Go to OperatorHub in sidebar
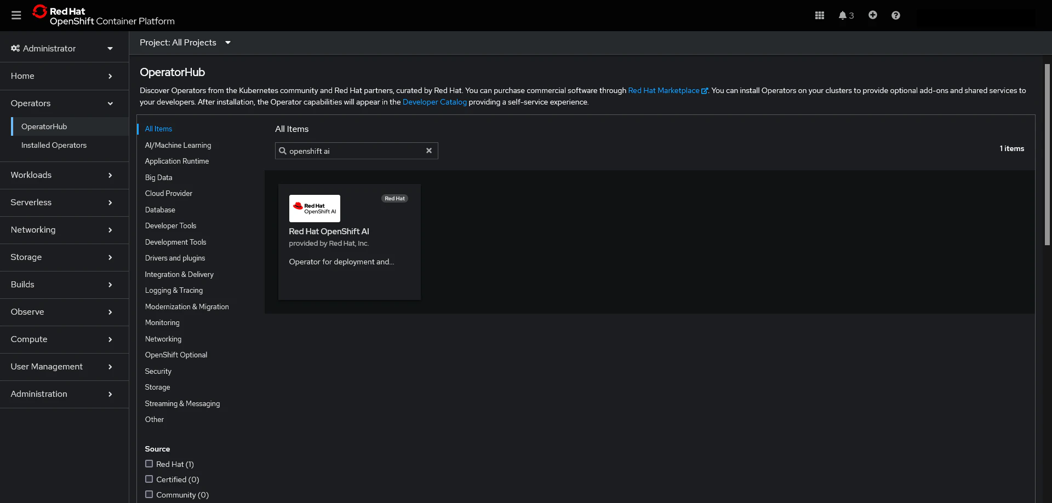The image size is (1052, 503). [x=70, y=126]
